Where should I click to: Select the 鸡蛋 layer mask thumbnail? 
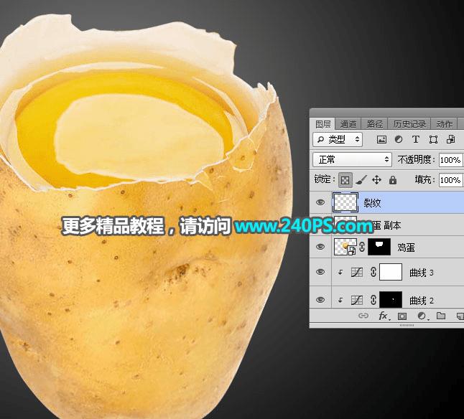point(379,247)
